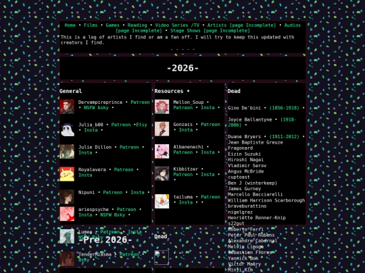The width and height of the screenshot is (365, 273).
Task: Open Duane Bryers (1911-2012) link
Action: (284, 137)
